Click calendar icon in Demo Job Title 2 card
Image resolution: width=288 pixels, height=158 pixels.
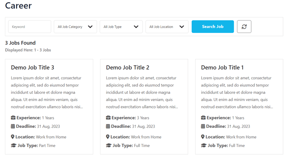click(108, 126)
